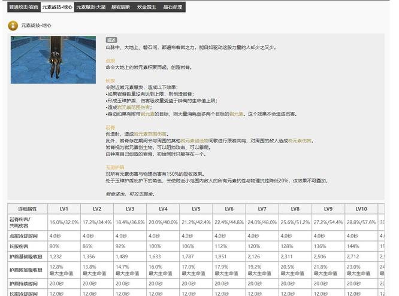Switch to the 元素爆发·天星 tab
The image size is (399, 296).
91,7
